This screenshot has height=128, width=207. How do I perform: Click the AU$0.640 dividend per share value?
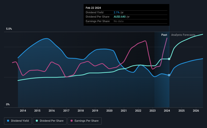(x=120, y=17)
